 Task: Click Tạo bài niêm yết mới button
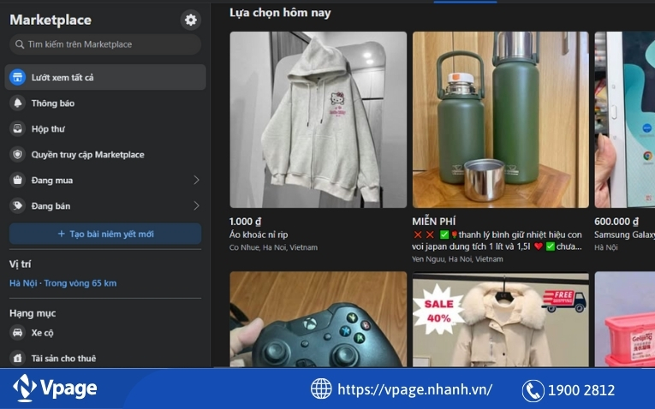(x=105, y=234)
